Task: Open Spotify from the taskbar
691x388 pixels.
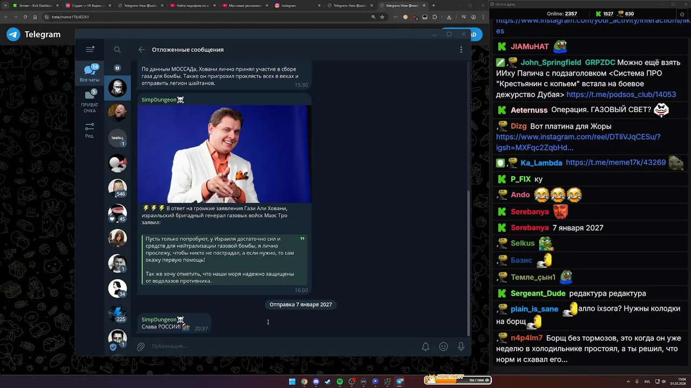Action: tap(340, 382)
